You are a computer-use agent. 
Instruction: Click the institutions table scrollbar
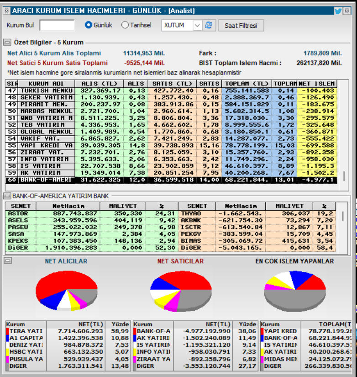344,176
